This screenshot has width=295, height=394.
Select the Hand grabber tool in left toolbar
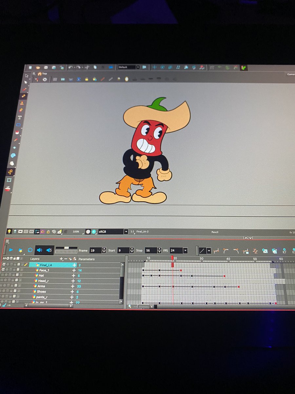coord(12,163)
